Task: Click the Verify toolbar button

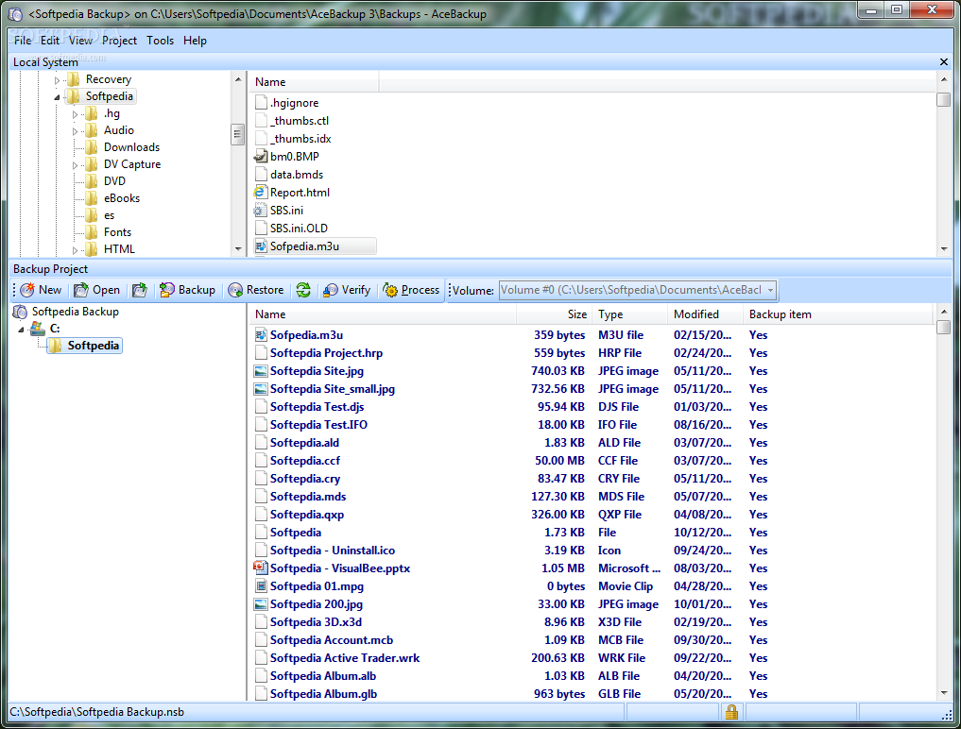Action: coord(347,290)
